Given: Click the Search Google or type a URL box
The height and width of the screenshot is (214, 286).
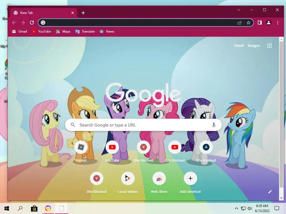Looking at the screenshot, I should point(143,125).
